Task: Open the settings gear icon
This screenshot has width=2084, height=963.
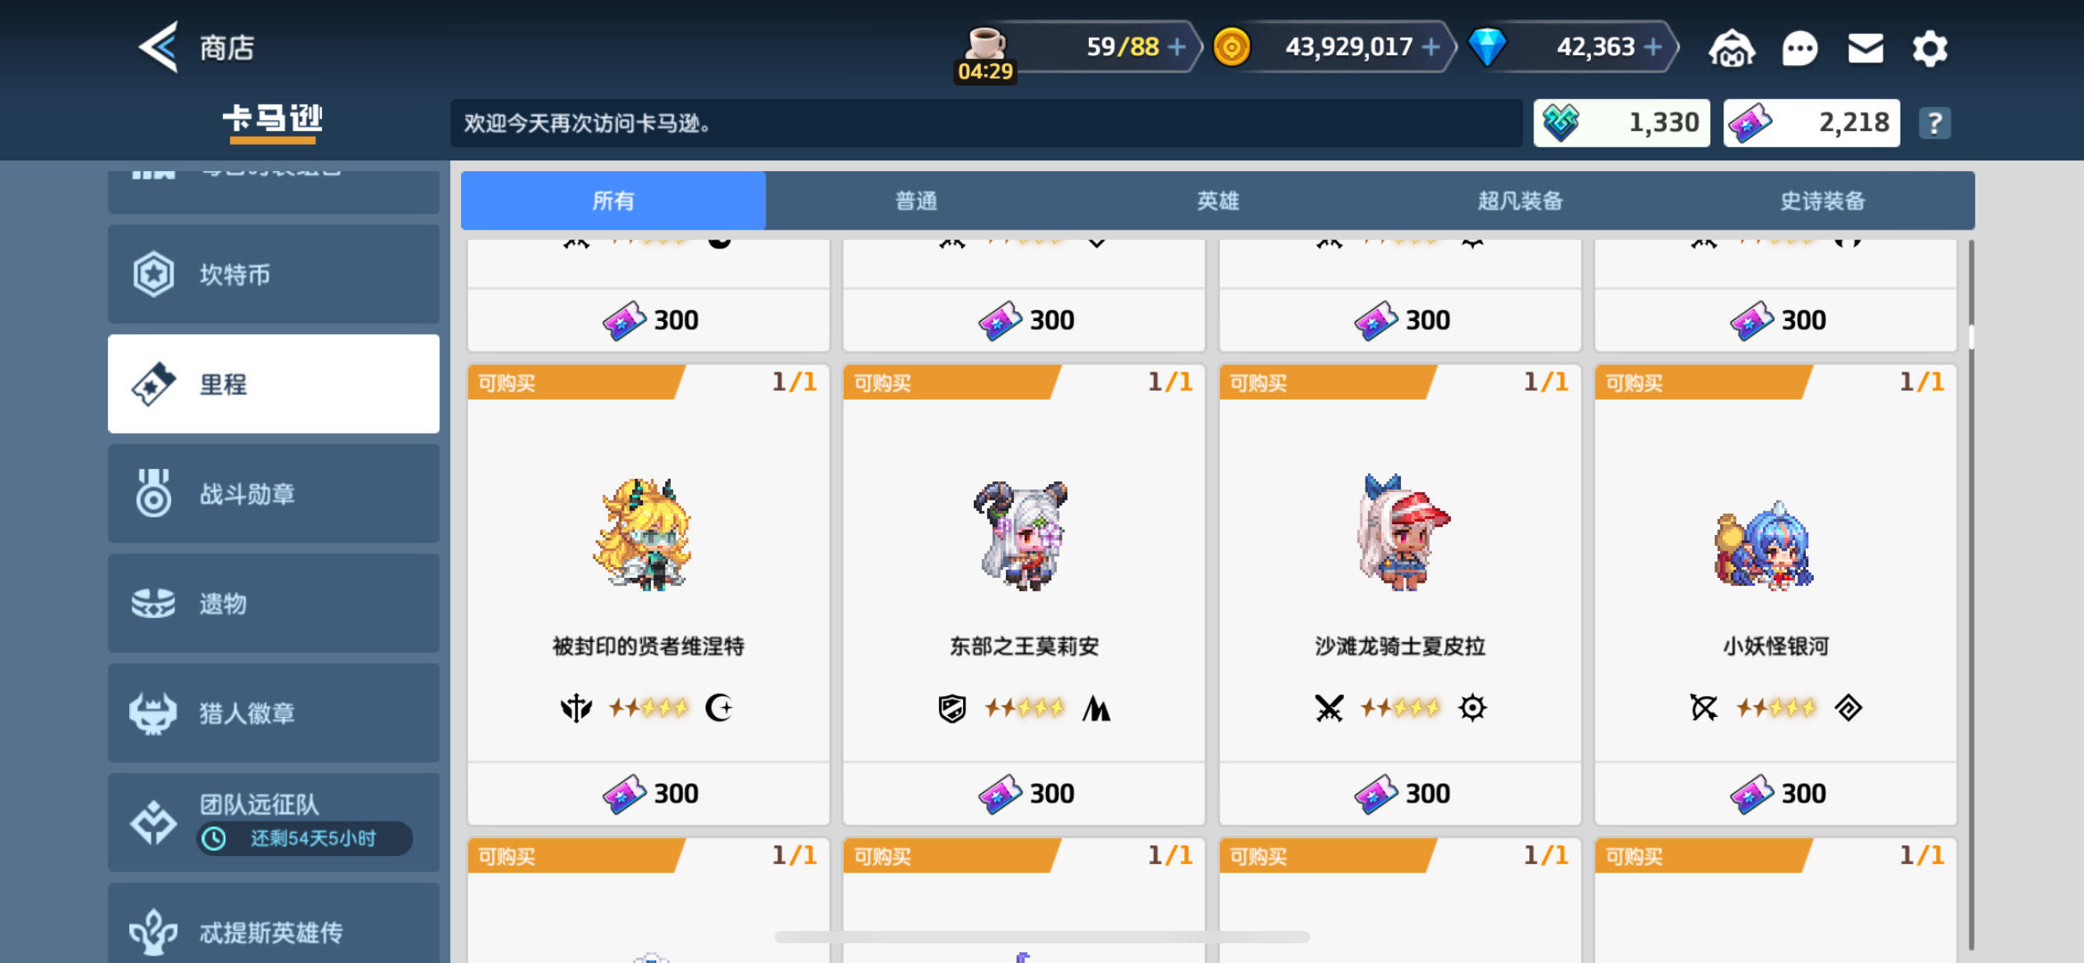Action: click(x=1929, y=48)
